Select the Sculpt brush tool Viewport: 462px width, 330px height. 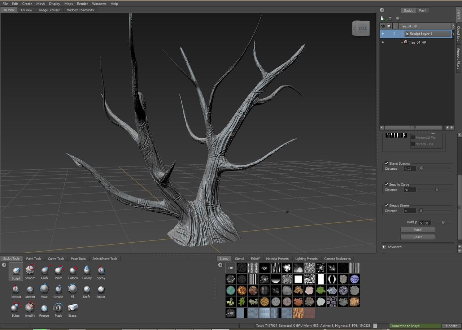(x=16, y=272)
